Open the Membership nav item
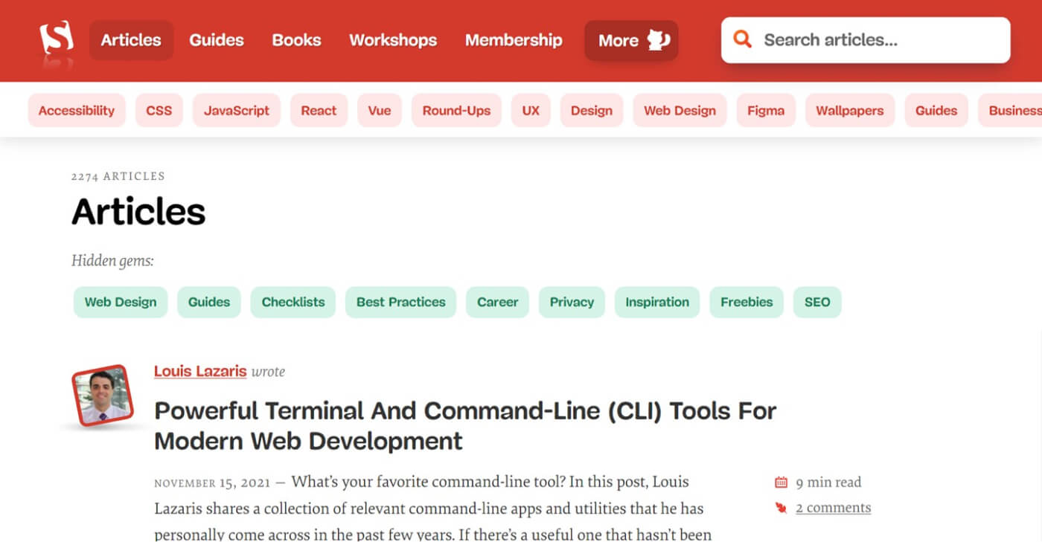This screenshot has width=1042, height=542. [514, 40]
